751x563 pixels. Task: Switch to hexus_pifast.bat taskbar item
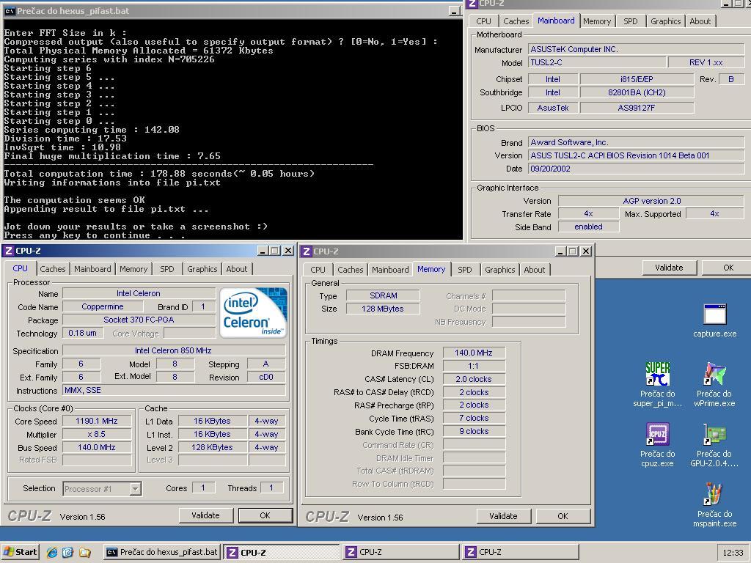162,552
